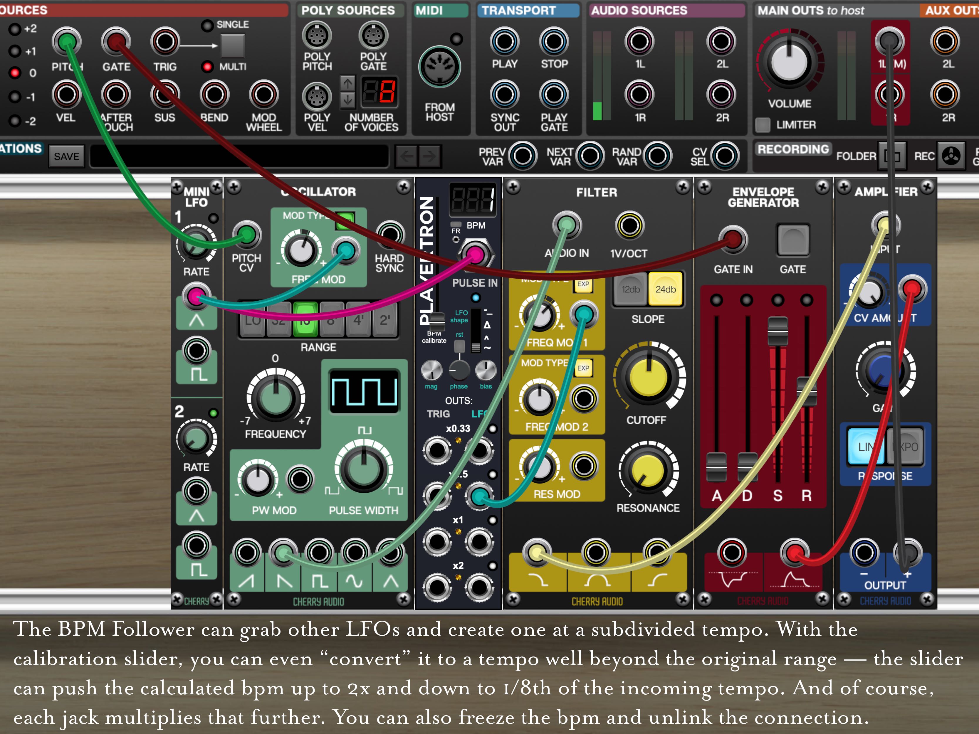Decrease number of voices with down arrow
This screenshot has width=979, height=734.
pos(347,100)
